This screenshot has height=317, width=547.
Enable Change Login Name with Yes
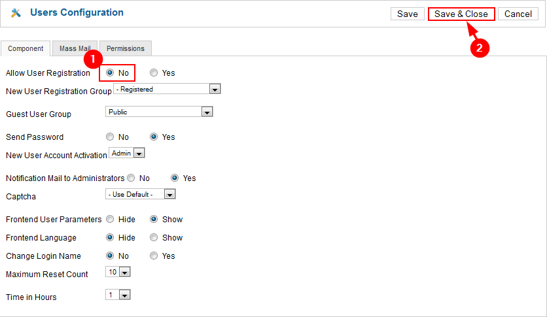pyautogui.click(x=154, y=256)
